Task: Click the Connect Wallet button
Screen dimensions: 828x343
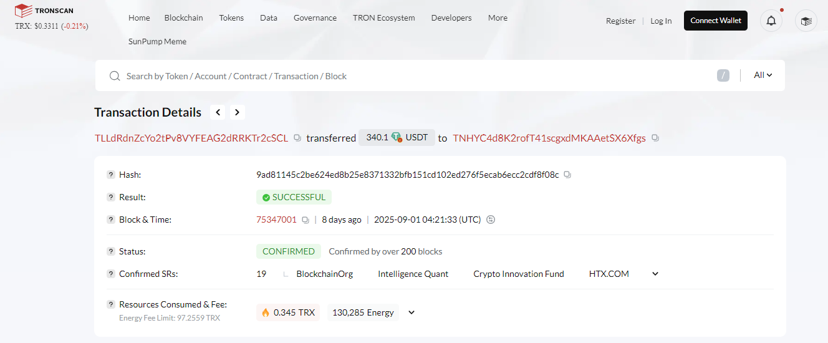Action: point(716,21)
